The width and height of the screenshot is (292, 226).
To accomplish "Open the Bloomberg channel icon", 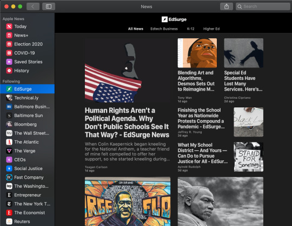I will [9, 124].
